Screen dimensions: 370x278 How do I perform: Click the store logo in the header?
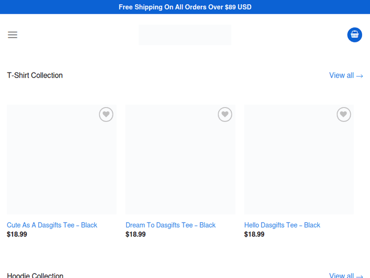click(x=185, y=35)
